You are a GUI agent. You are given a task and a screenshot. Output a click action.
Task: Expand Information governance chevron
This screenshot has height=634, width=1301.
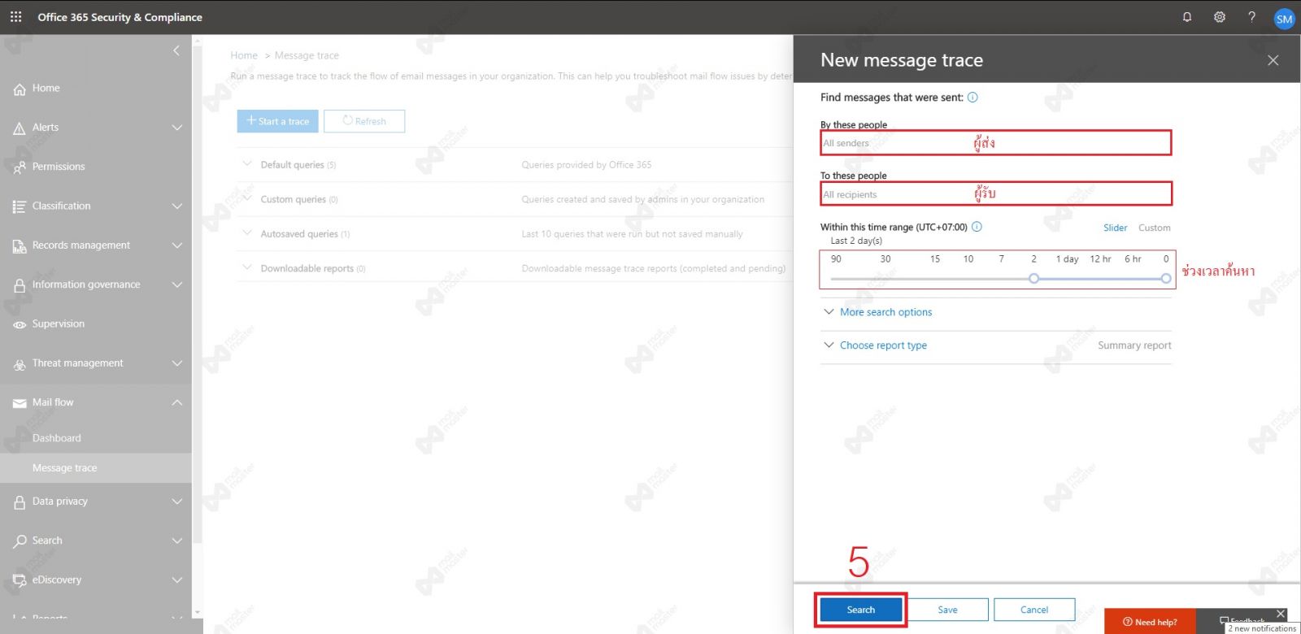tap(177, 284)
